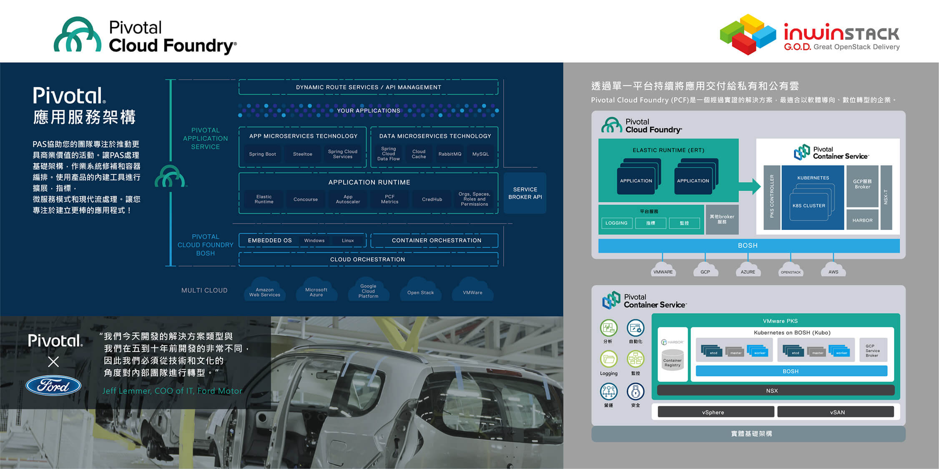Image resolution: width=939 pixels, height=469 pixels.
Task: Select the MySQL box
Action: click(480, 154)
